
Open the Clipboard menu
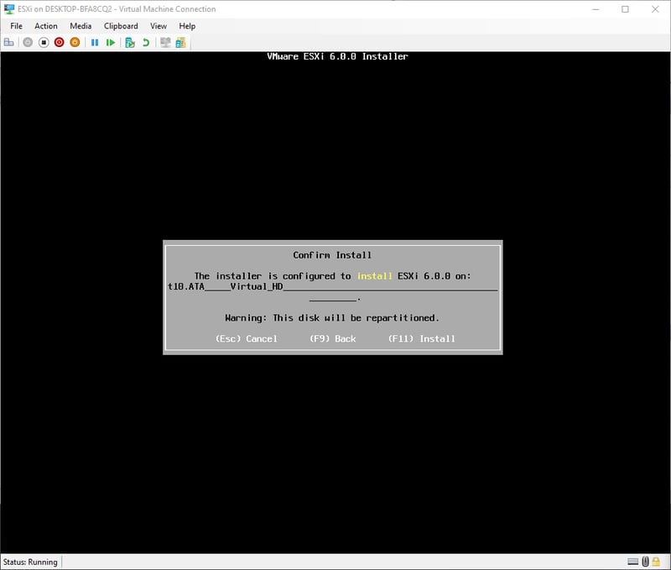[121, 26]
